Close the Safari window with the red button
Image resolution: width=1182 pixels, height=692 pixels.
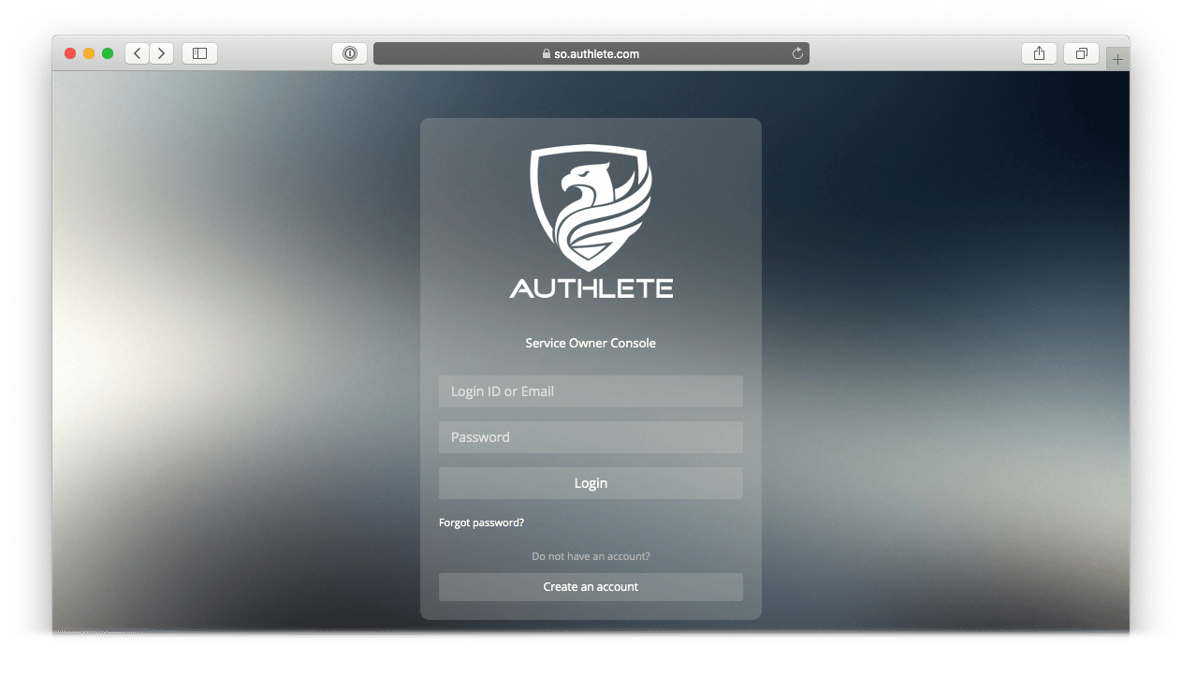70,53
